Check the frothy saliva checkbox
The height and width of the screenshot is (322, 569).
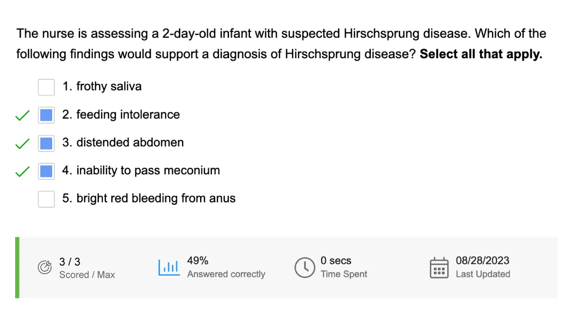point(46,87)
